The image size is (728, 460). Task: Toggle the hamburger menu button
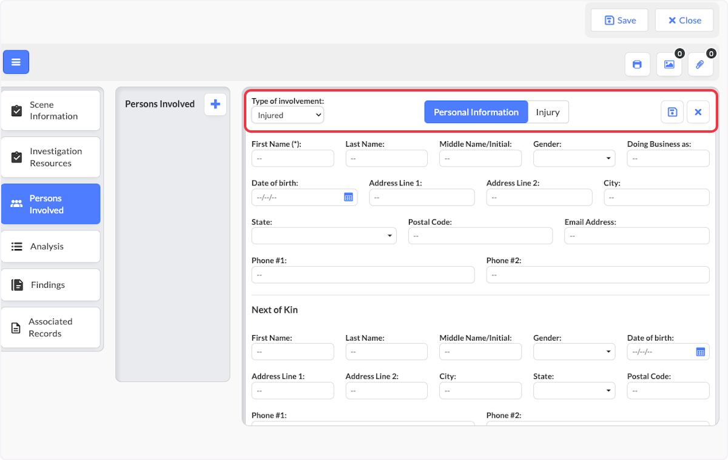point(16,62)
